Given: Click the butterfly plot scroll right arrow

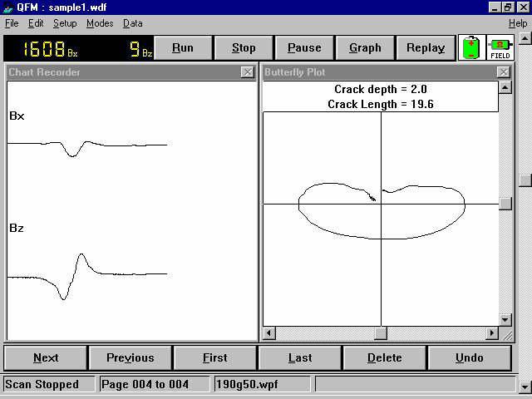Looking at the screenshot, I should pyautogui.click(x=492, y=333).
